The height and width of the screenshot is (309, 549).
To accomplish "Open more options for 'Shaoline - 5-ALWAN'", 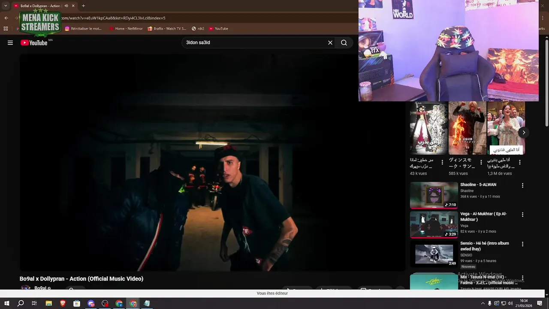I will tap(522, 185).
